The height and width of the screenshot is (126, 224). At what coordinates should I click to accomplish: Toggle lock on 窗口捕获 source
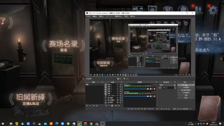(x=120, y=98)
